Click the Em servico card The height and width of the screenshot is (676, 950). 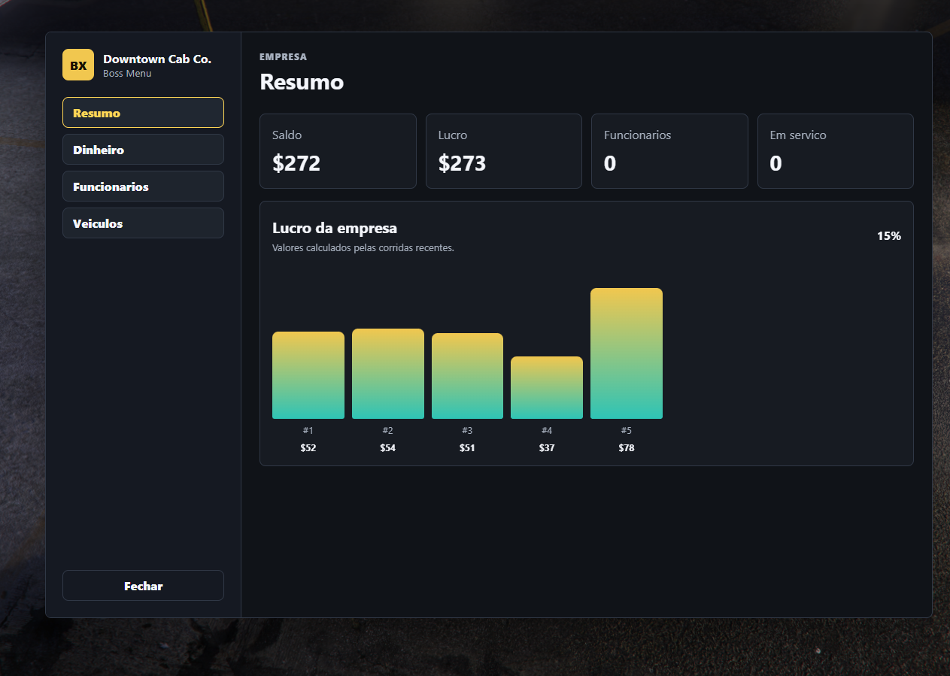point(836,151)
